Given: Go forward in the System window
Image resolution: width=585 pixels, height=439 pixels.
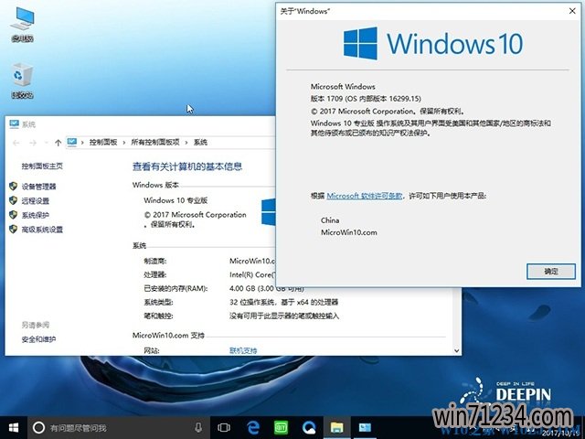Looking at the screenshot, I should pyautogui.click(x=33, y=143).
